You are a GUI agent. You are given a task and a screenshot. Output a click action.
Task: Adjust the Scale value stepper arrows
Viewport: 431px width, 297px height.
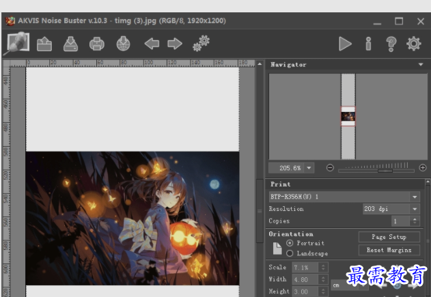pos(323,268)
